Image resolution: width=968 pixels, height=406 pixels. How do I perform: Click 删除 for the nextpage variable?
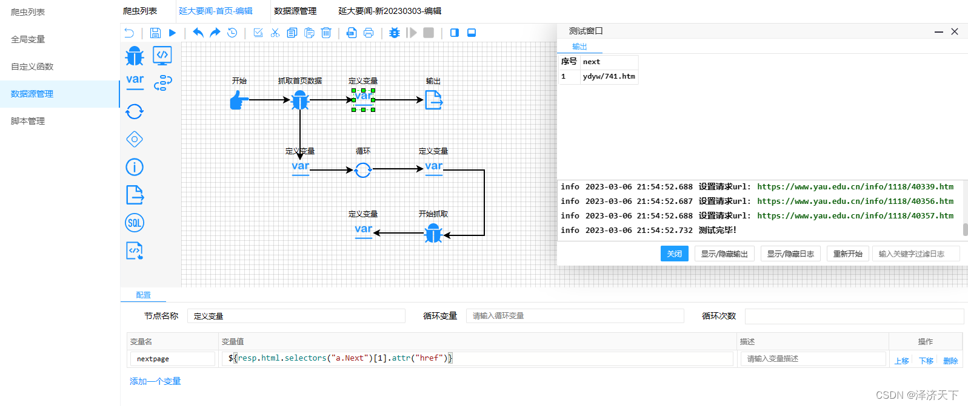(x=950, y=361)
